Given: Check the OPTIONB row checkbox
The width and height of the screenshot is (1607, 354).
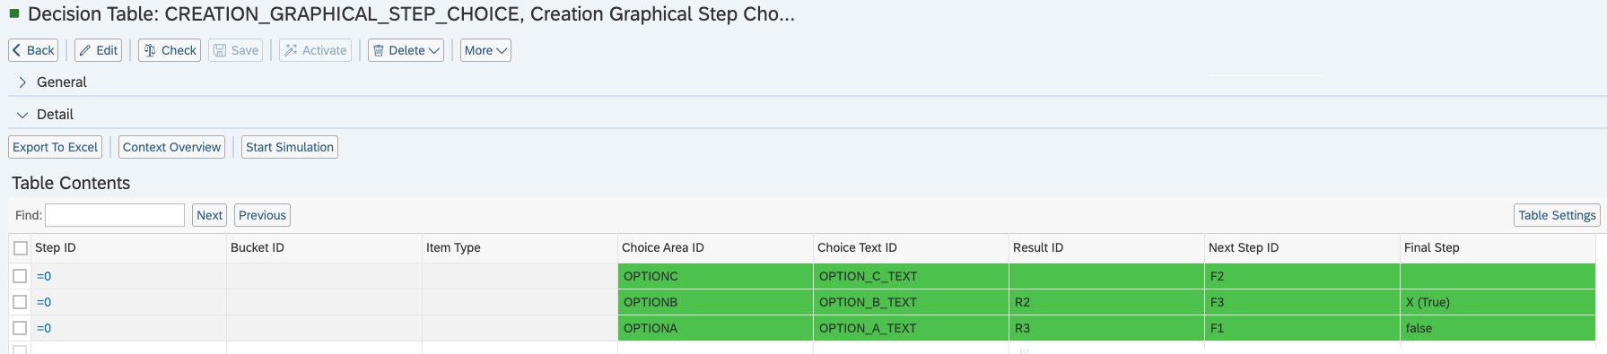Looking at the screenshot, I should coord(20,302).
